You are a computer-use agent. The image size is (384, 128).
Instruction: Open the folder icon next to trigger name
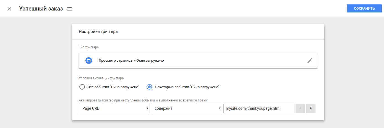[x=69, y=9]
